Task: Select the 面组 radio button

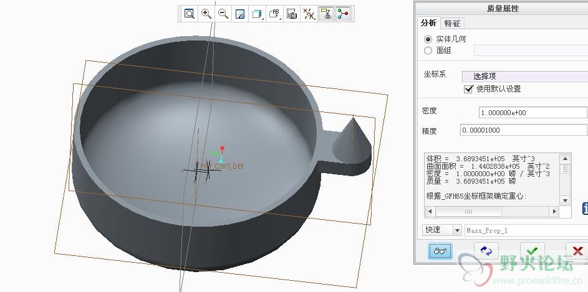Action: click(428, 50)
